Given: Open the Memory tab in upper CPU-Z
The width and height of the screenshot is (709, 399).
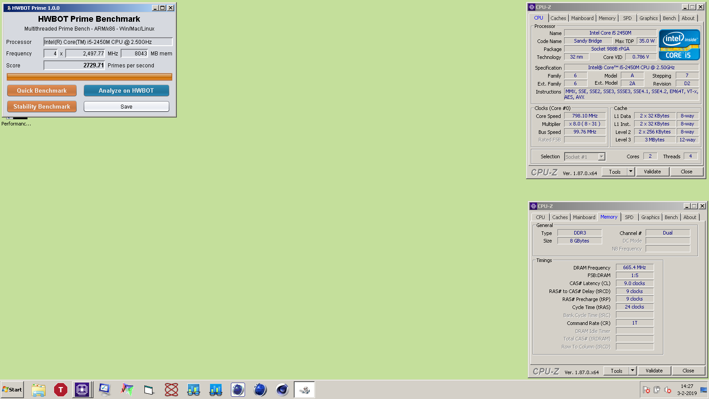Looking at the screenshot, I should (607, 18).
